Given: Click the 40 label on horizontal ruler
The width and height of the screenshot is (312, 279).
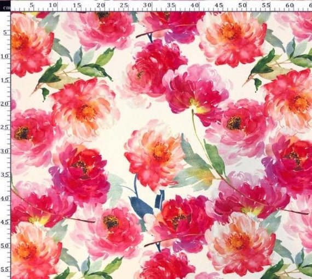Looking at the screenshot, I should coord(195,5).
